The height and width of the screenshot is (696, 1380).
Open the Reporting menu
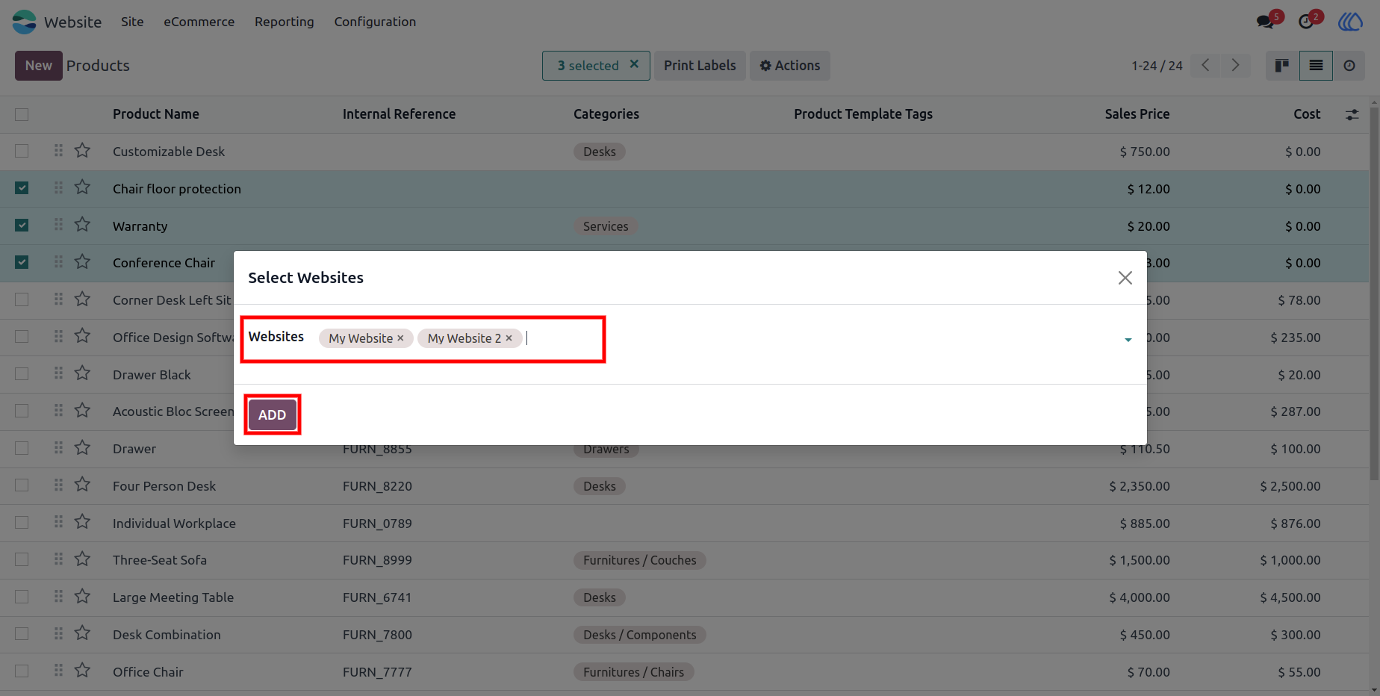pyautogui.click(x=285, y=22)
